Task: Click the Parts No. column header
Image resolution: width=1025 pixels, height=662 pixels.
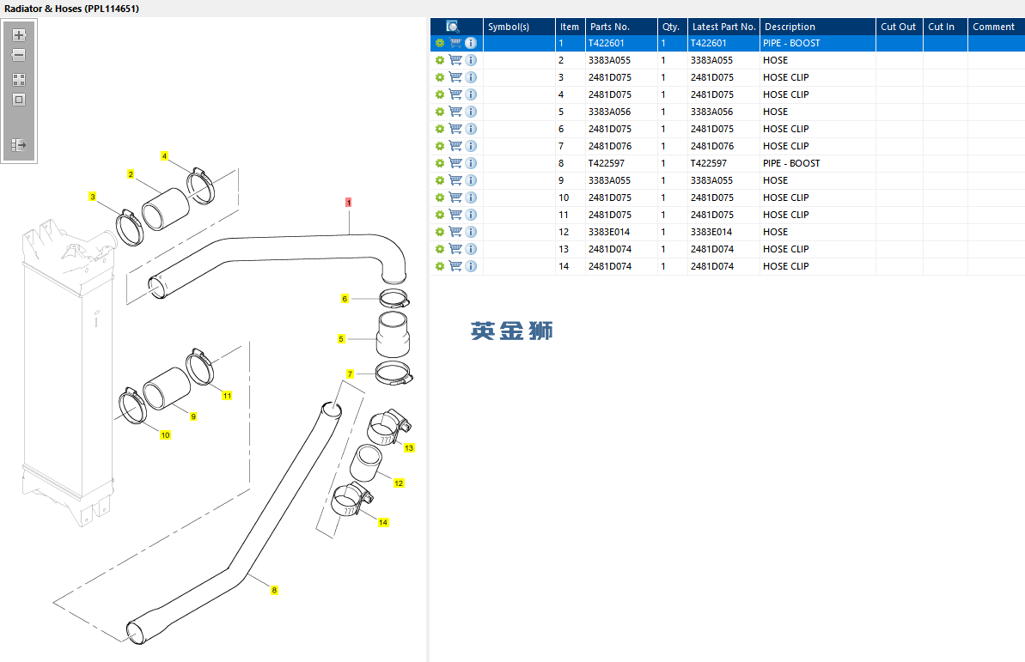Action: (621, 27)
